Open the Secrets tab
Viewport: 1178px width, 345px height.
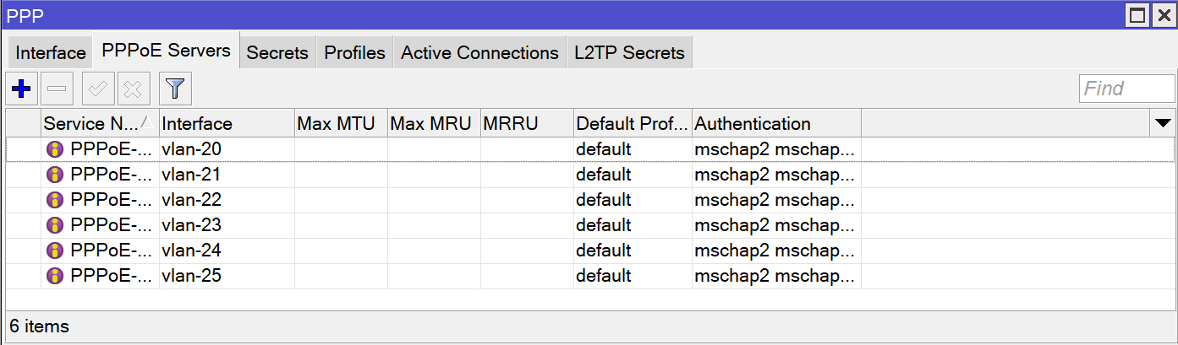(277, 52)
